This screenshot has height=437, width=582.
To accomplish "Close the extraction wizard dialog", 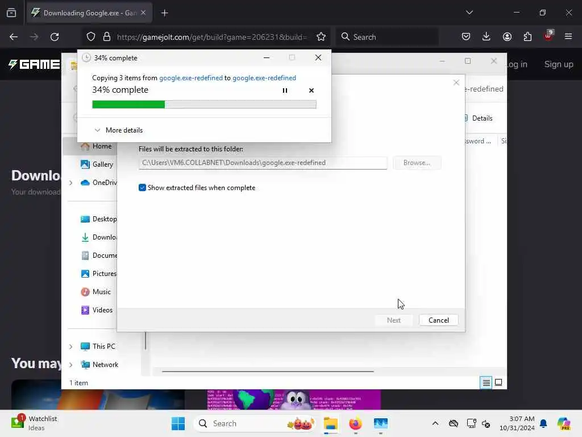I will click(x=456, y=83).
